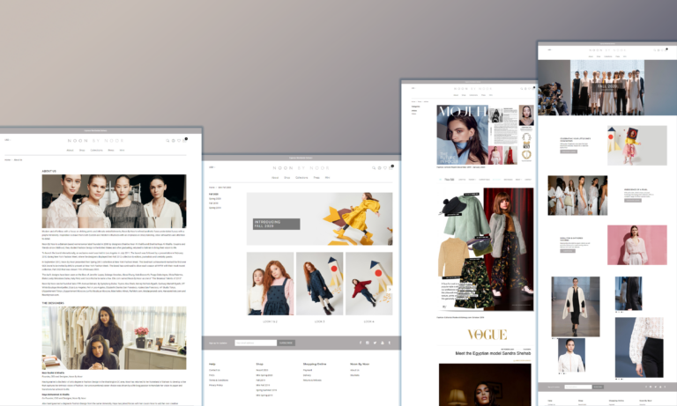Click the Noon By Noor logo on the Mini Fall 2020 page
This screenshot has width=677, height=406.
[x=301, y=168]
